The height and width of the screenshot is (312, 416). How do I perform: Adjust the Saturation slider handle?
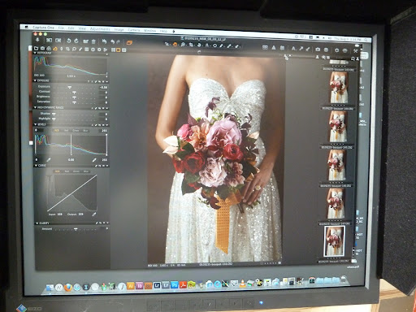pyautogui.click(x=74, y=102)
